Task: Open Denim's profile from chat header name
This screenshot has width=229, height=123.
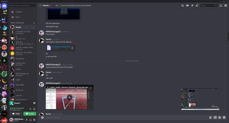Action: point(46,5)
